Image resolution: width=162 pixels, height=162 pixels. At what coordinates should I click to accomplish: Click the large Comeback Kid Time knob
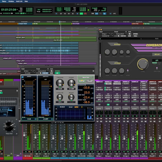tap(143, 64)
